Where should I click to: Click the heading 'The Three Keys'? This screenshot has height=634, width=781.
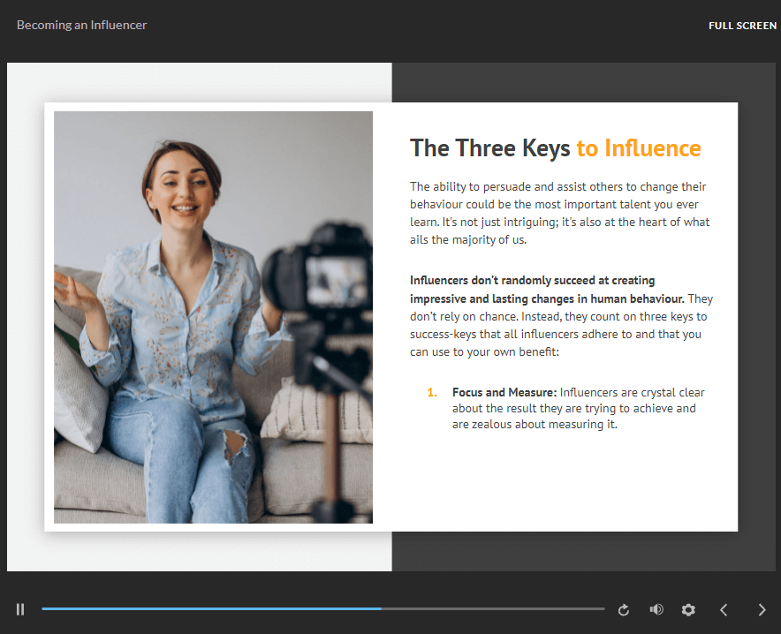(489, 148)
